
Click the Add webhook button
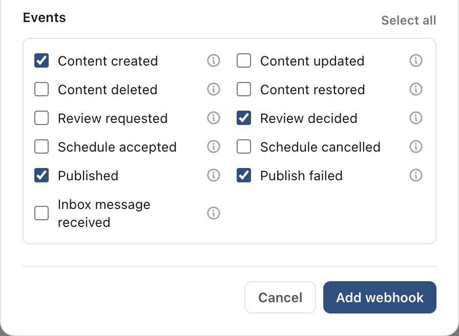pos(380,298)
